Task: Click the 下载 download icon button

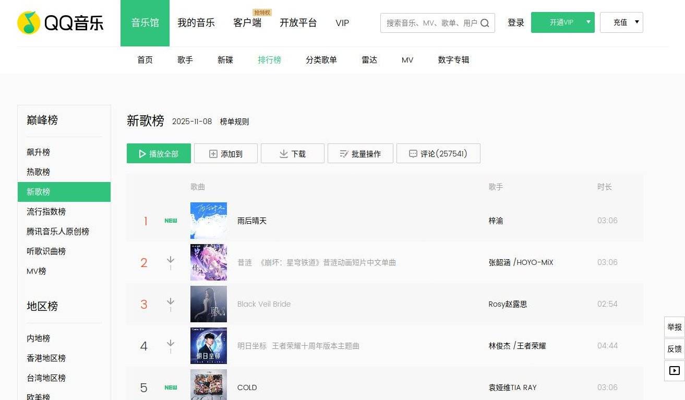Action: coord(292,154)
